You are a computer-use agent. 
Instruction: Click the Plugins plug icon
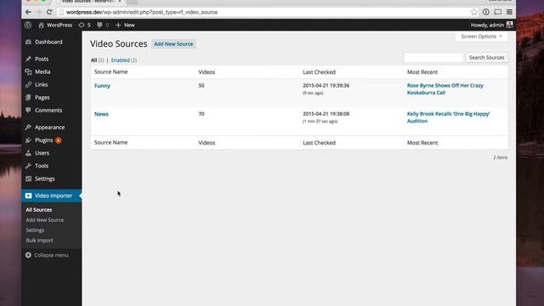pos(28,140)
